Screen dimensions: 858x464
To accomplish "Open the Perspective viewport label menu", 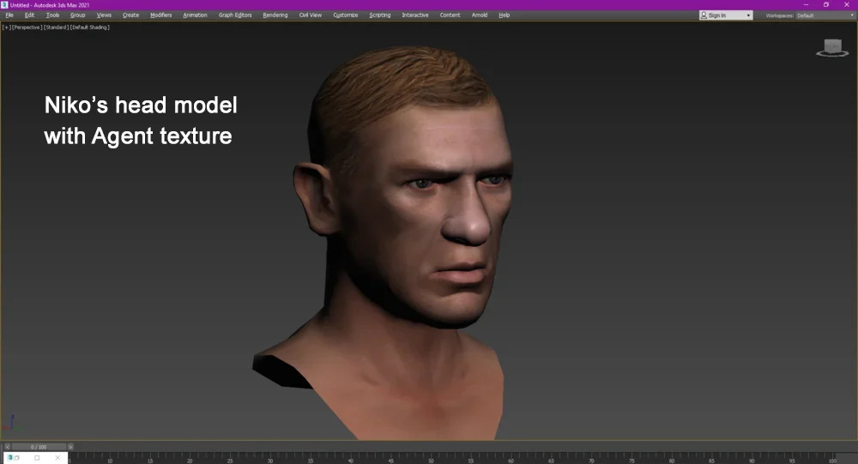I will (x=26, y=27).
